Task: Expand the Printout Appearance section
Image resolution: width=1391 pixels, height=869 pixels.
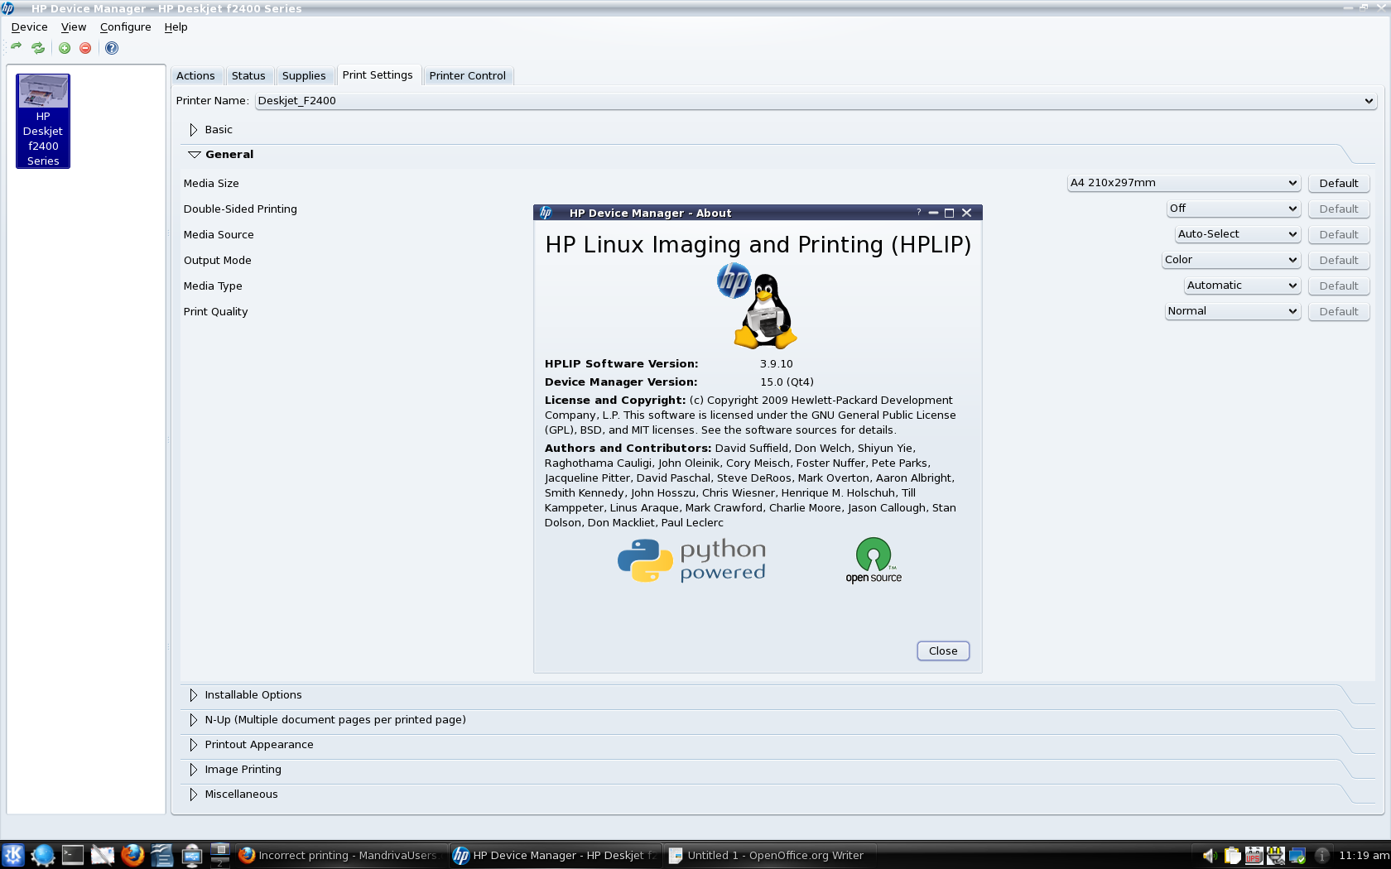Action: pos(193,745)
